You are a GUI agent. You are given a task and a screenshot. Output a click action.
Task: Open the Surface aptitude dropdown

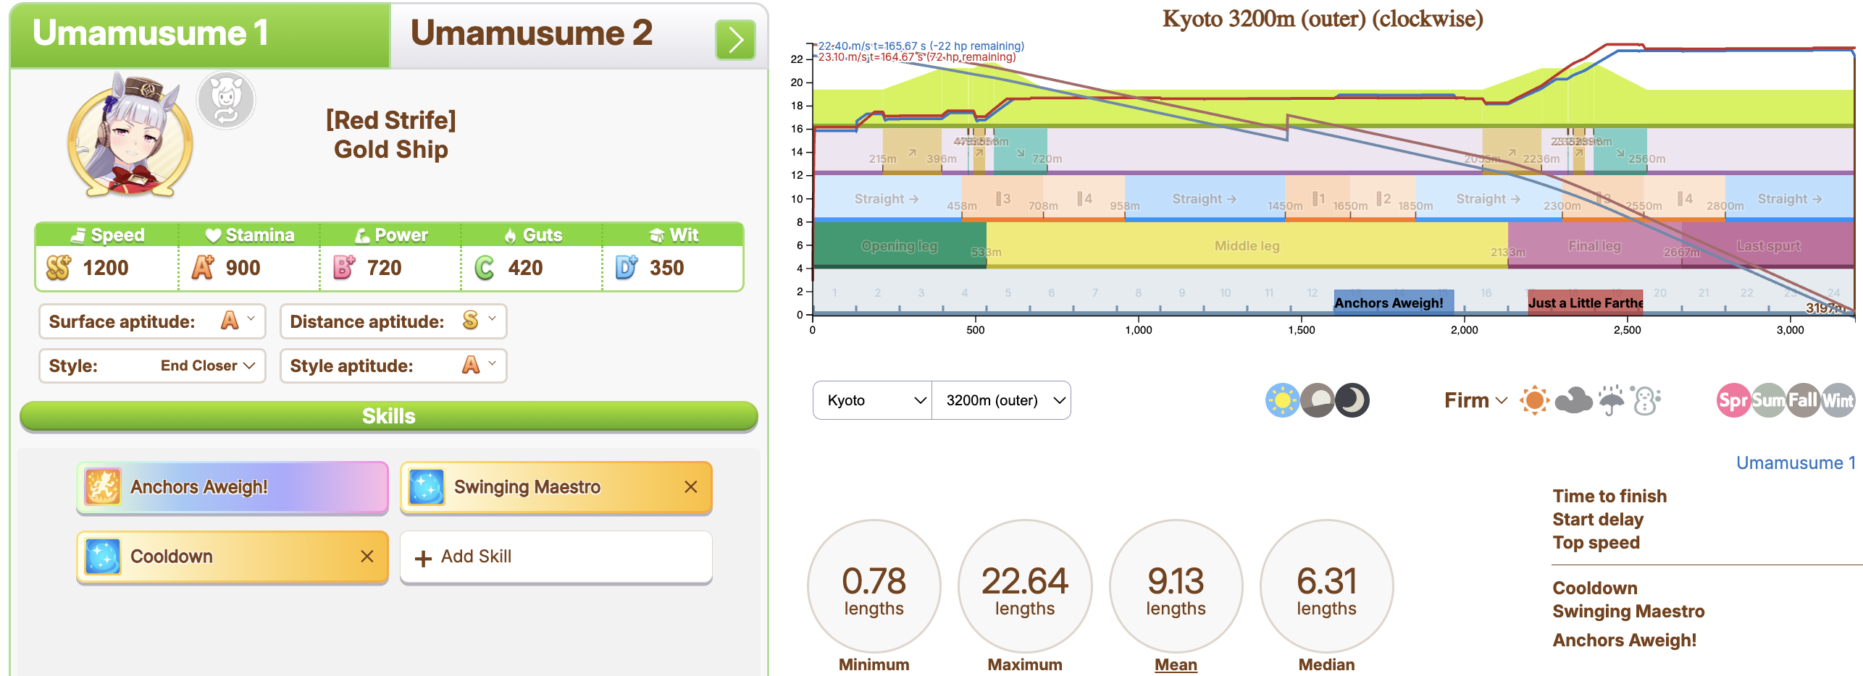[152, 321]
